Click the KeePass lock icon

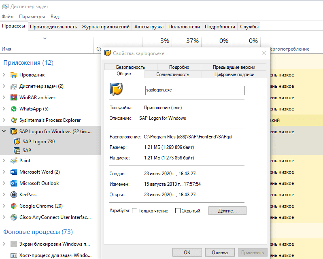(x=14, y=195)
